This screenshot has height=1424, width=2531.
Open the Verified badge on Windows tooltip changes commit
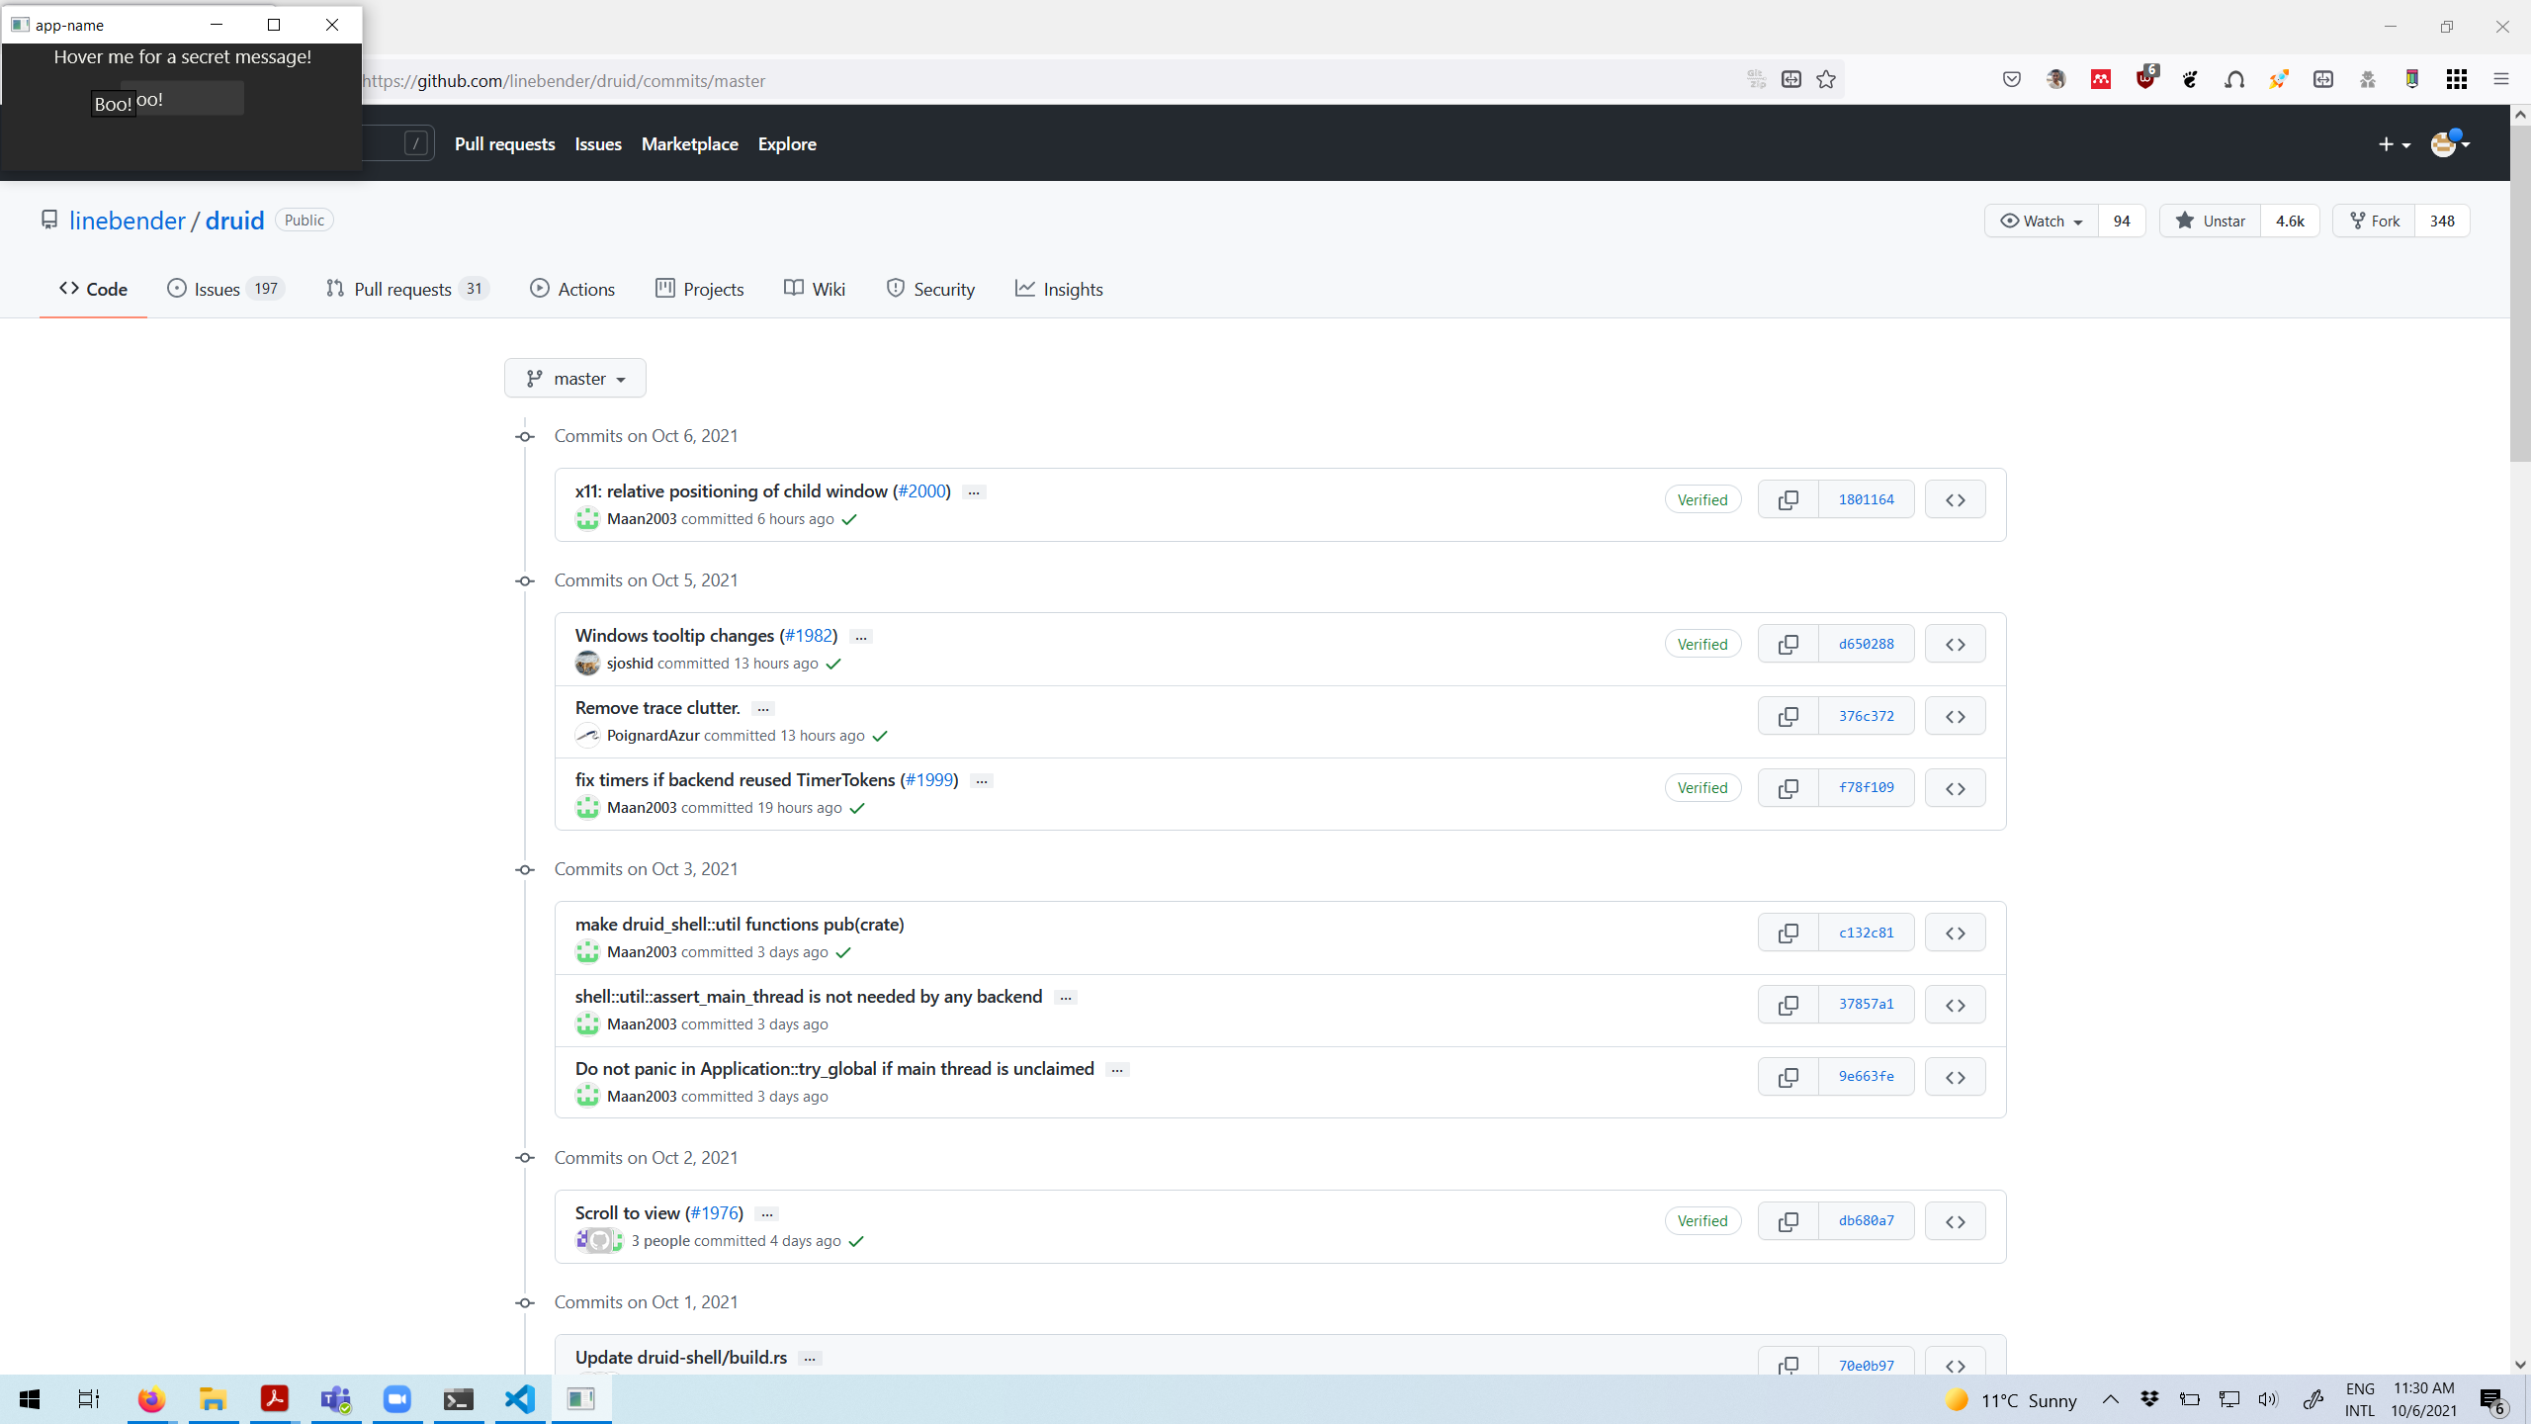[x=1702, y=643]
